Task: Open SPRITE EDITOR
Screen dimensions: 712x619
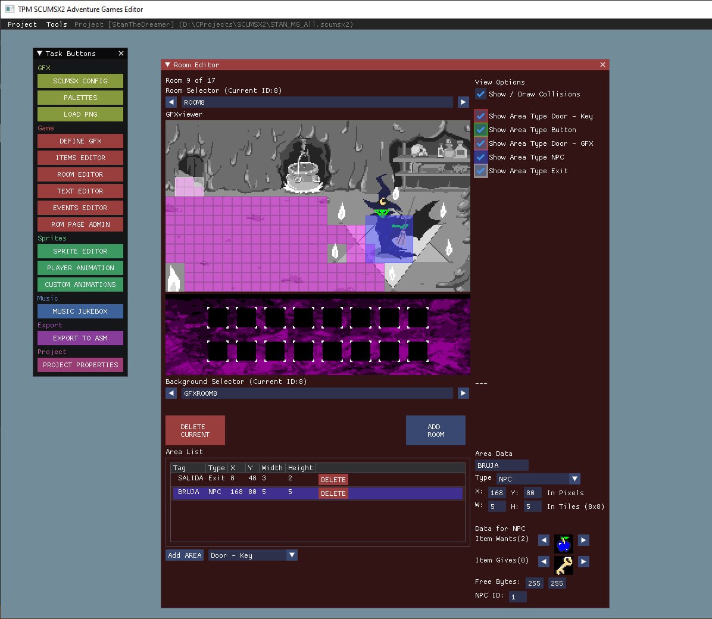Action: point(80,251)
